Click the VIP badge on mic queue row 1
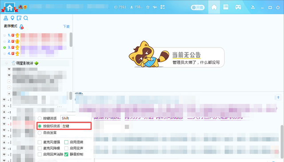This screenshot has height=162, width=284. pos(13,35)
